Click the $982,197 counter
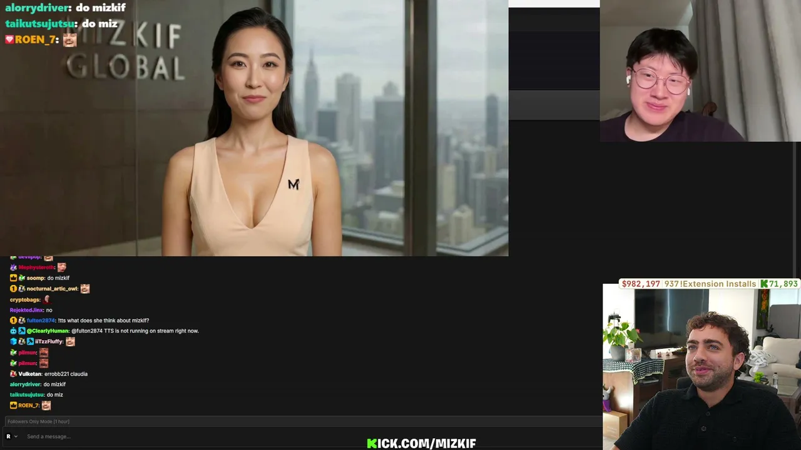The image size is (801, 450). tap(641, 284)
